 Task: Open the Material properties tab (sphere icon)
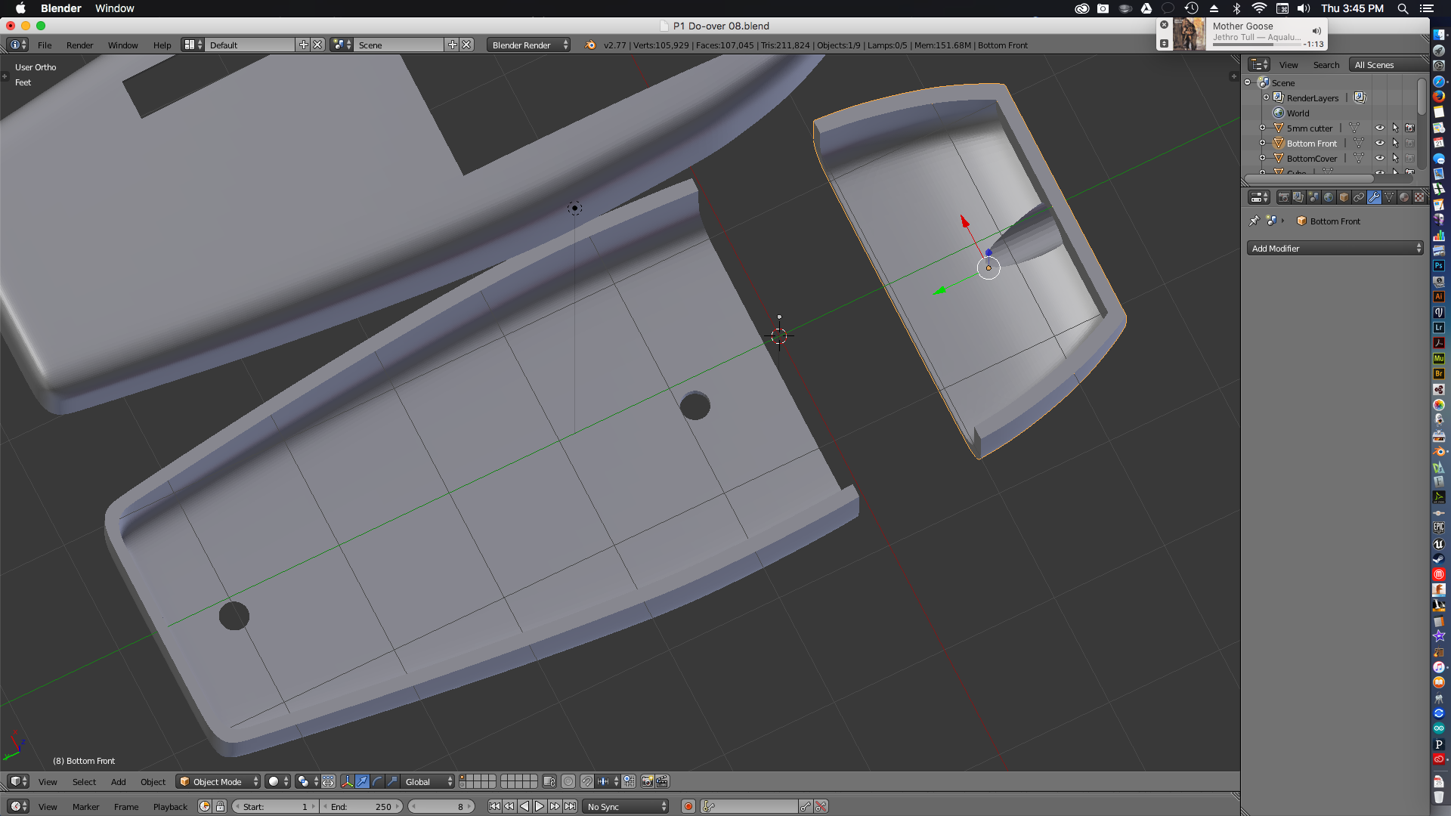[1404, 197]
